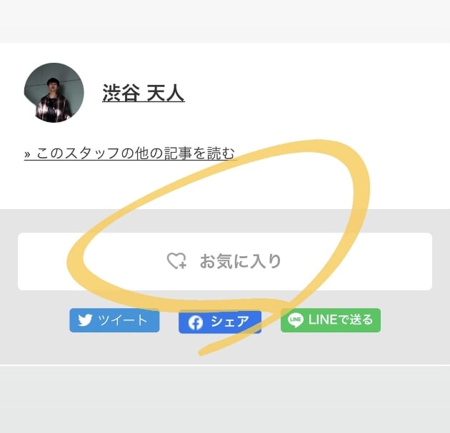The height and width of the screenshot is (433, 450).
Task: Click the green LINE speech-bubble icon
Action: [x=295, y=320]
